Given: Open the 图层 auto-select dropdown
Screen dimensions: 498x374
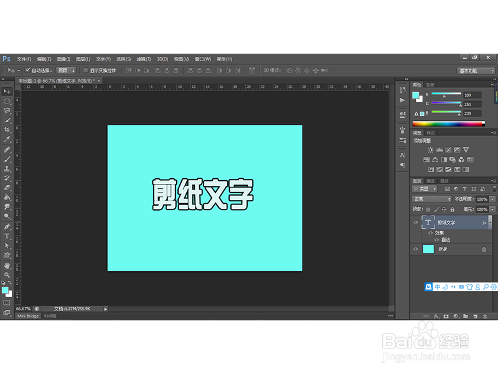Looking at the screenshot, I should click(66, 70).
